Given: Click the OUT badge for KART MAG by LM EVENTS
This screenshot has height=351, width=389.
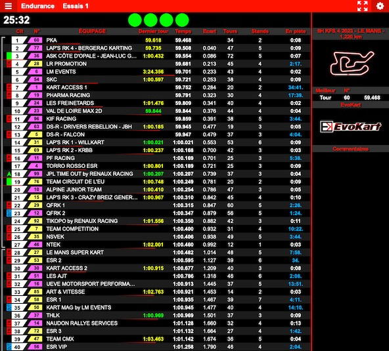Looking at the screenshot, I should point(9,308).
